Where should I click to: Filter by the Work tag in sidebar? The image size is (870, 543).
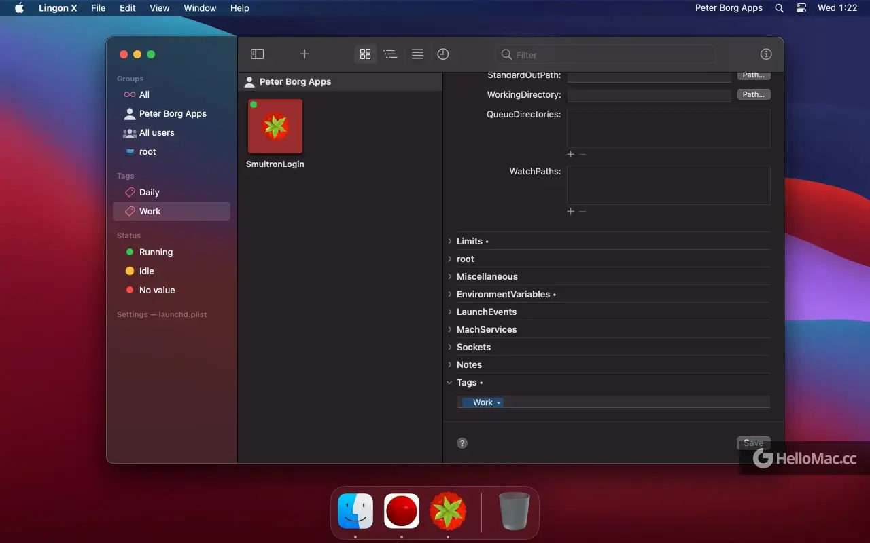[x=171, y=212]
